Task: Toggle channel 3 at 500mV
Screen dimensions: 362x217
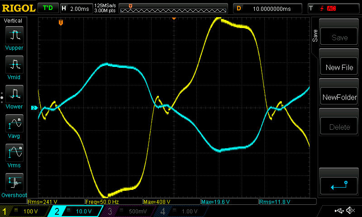Action: coord(128,211)
